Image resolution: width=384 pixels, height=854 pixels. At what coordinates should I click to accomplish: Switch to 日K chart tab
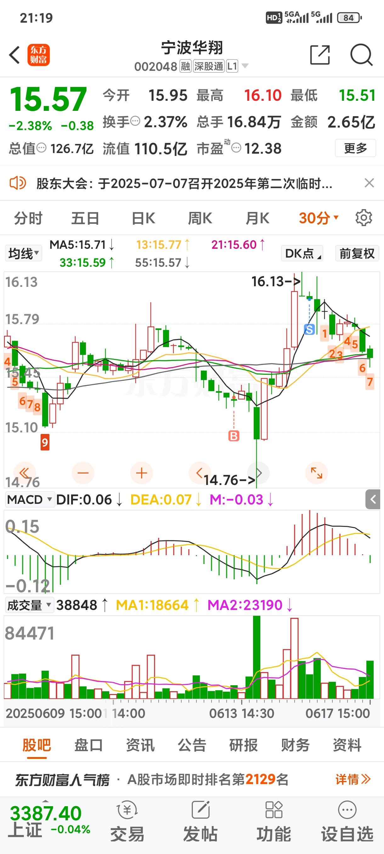click(x=143, y=218)
